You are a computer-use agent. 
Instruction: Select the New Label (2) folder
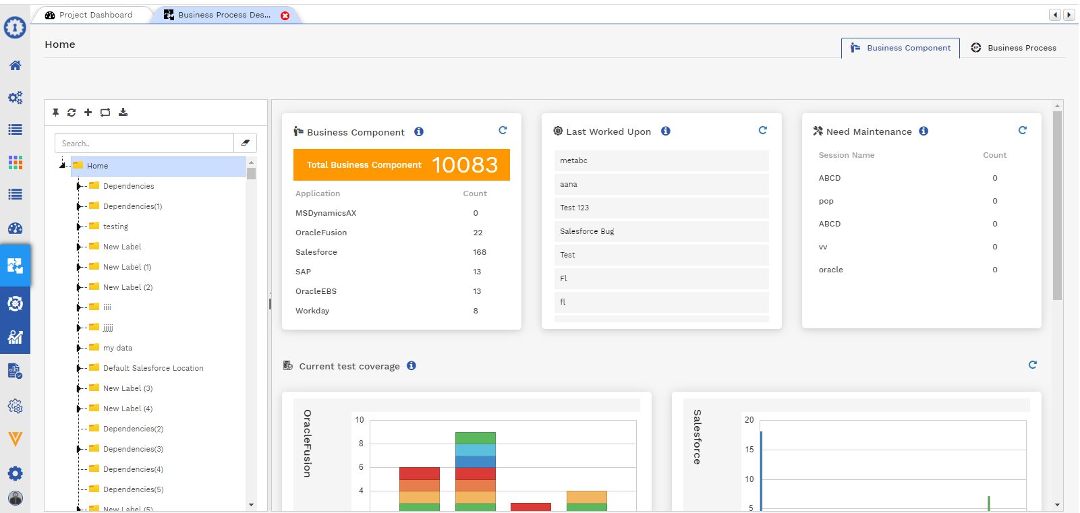[x=127, y=287]
